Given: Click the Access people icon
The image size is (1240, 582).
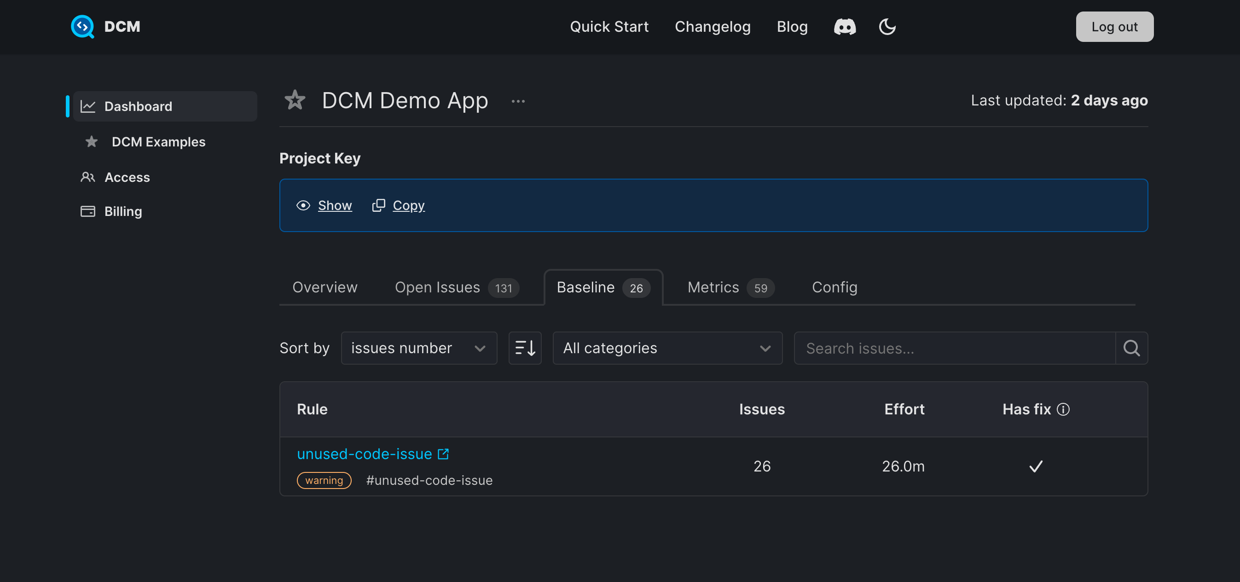Looking at the screenshot, I should [87, 177].
